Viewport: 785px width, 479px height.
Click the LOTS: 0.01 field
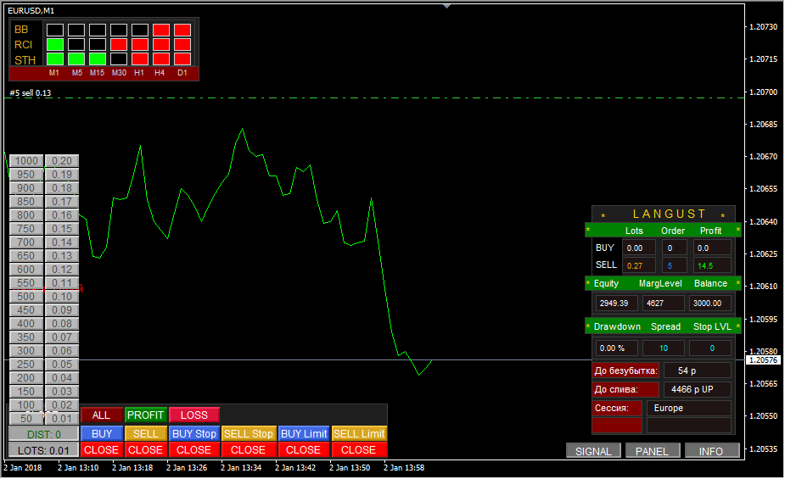43,449
